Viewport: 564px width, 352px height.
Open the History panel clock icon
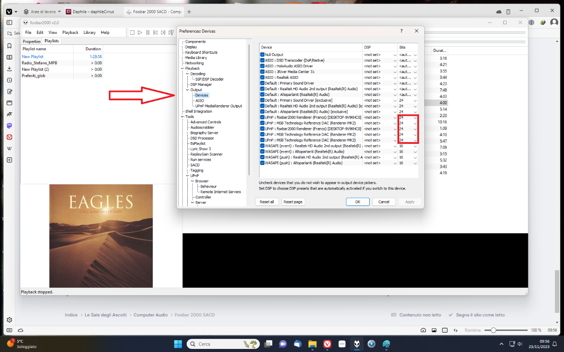(9, 80)
